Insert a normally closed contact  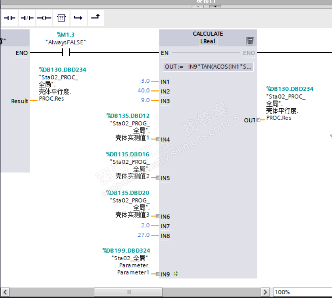click(x=27, y=18)
